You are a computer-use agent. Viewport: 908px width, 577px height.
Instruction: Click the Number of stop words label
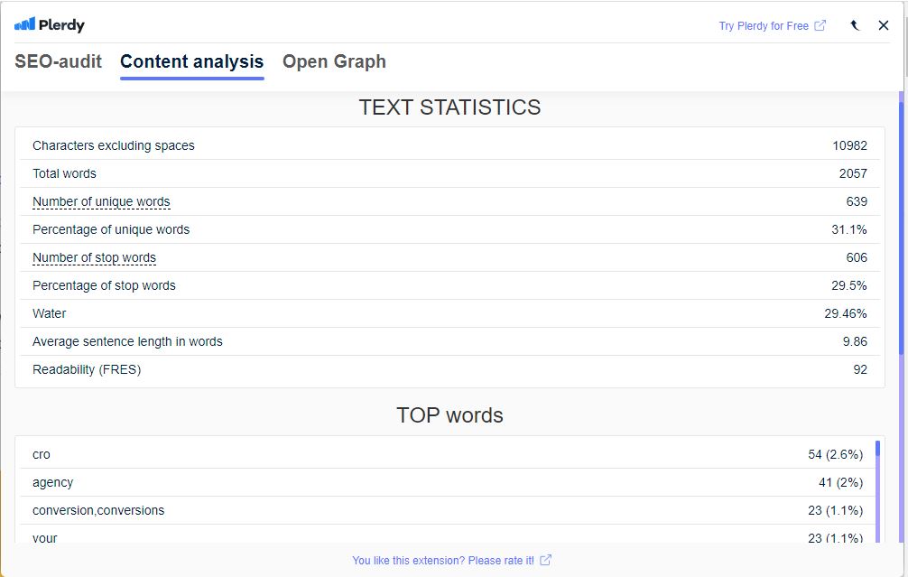(x=95, y=257)
